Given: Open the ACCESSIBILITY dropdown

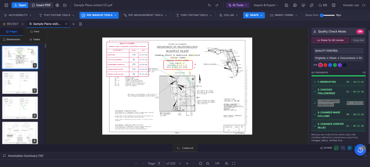Looking at the screenshot, I should pos(18,15).
